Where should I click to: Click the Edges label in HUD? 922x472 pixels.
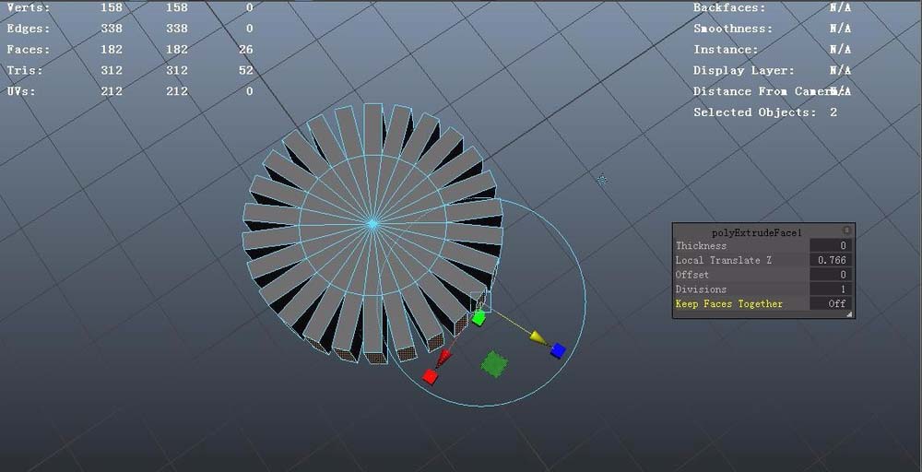click(29, 29)
